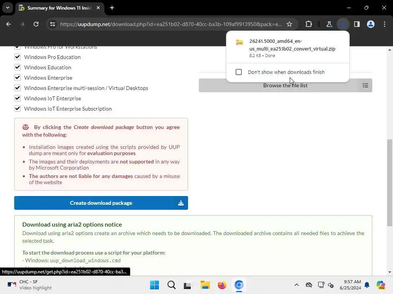
Task: Uncheck Windows IoT Enterprise
Action: coord(17,98)
